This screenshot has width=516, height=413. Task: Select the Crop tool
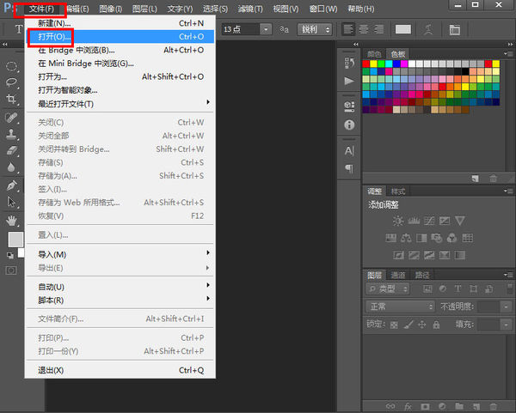pyautogui.click(x=11, y=99)
